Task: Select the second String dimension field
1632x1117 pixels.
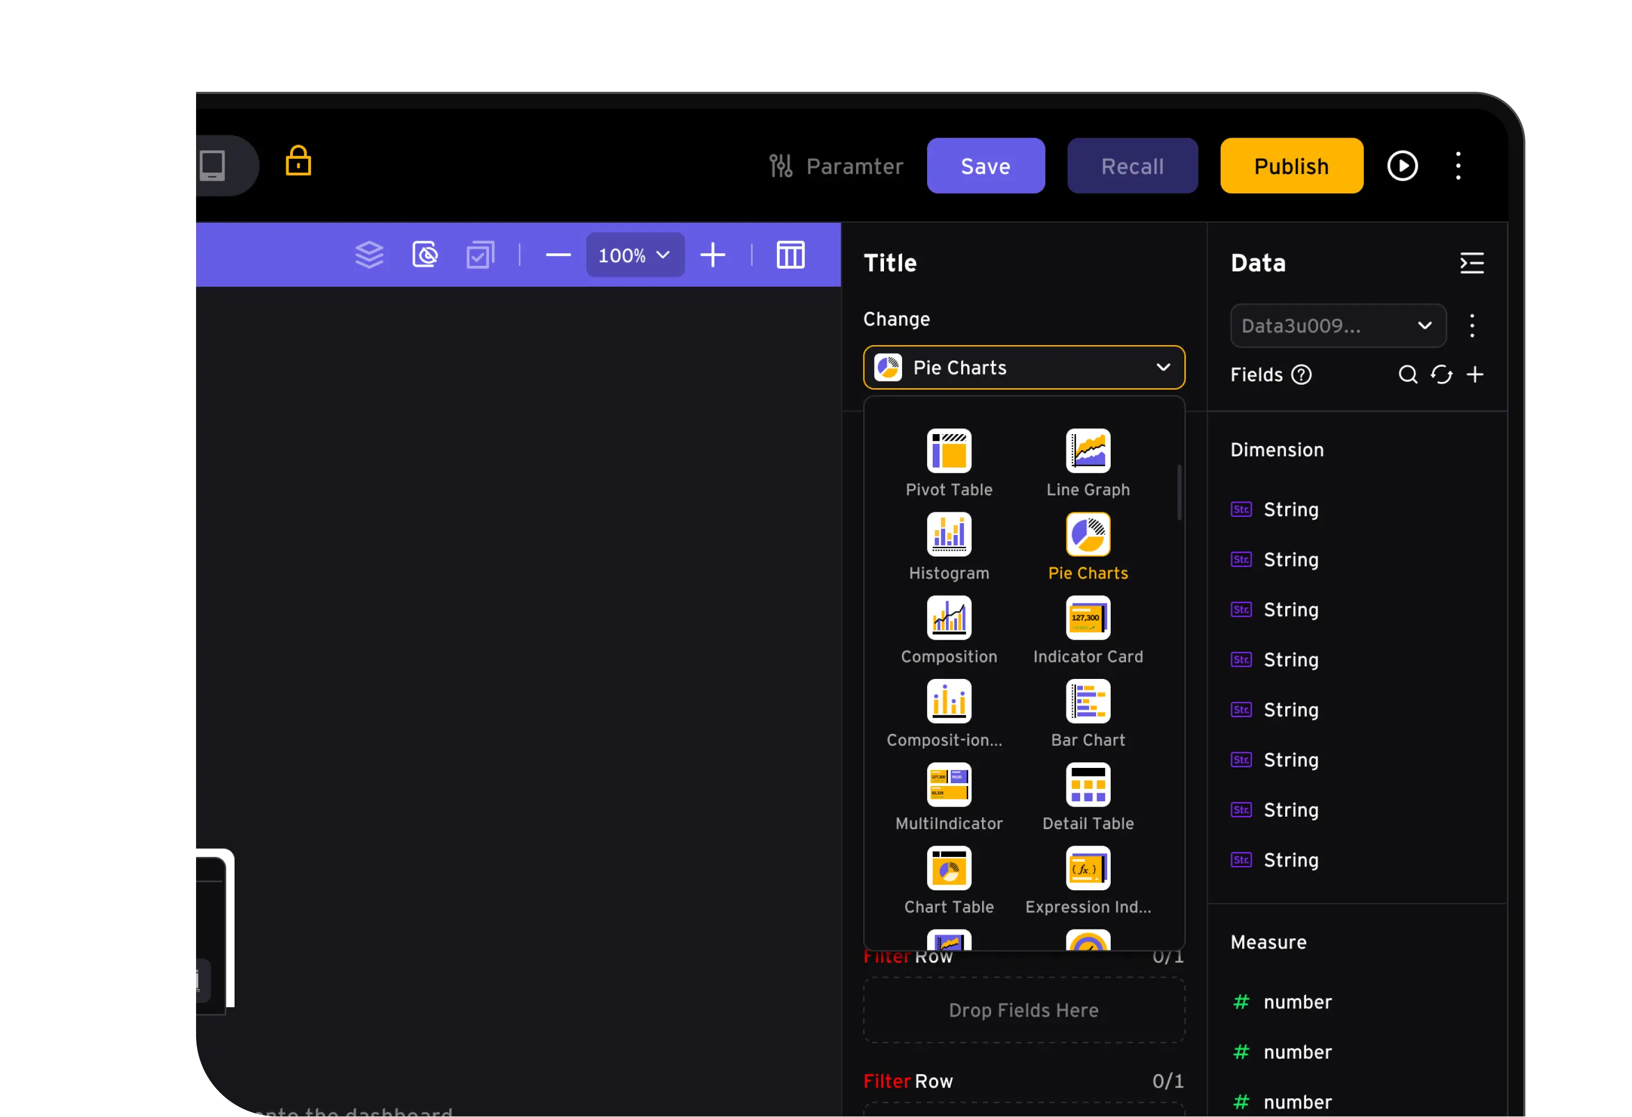Action: (1275, 560)
